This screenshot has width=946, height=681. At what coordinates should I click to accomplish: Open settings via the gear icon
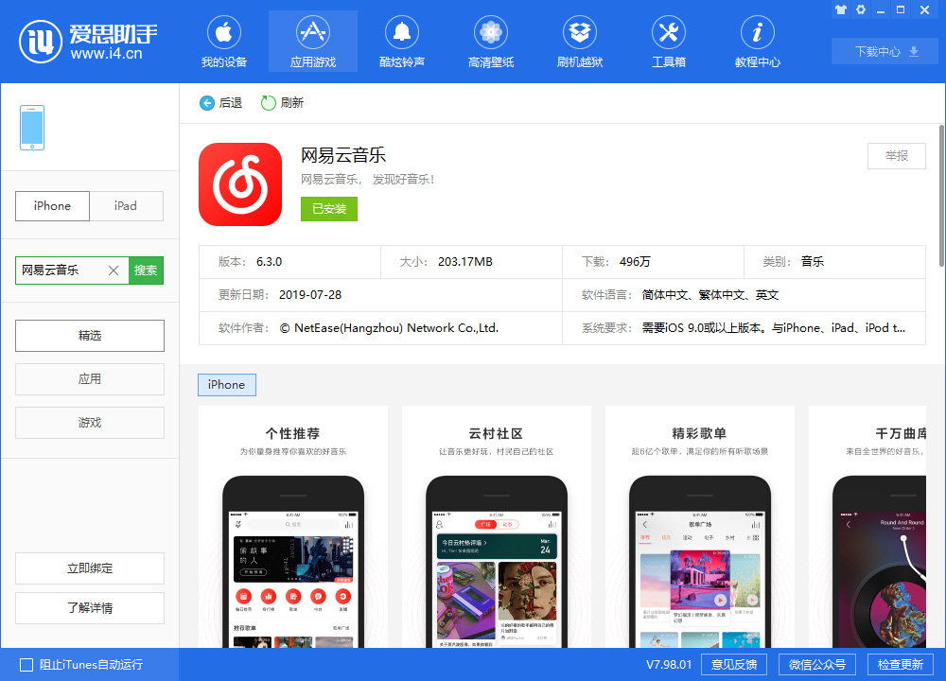(x=861, y=9)
